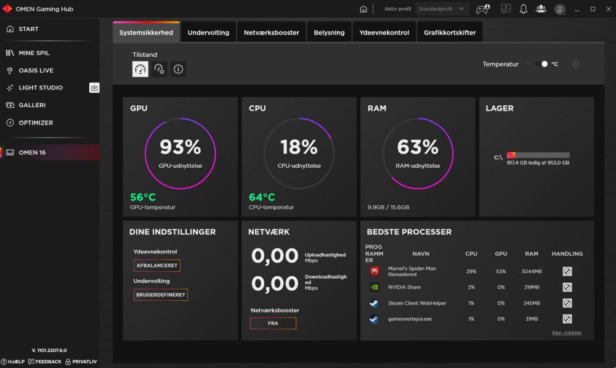Switch to Grafikkortskifter tab
The width and height of the screenshot is (616, 368).
(x=450, y=33)
